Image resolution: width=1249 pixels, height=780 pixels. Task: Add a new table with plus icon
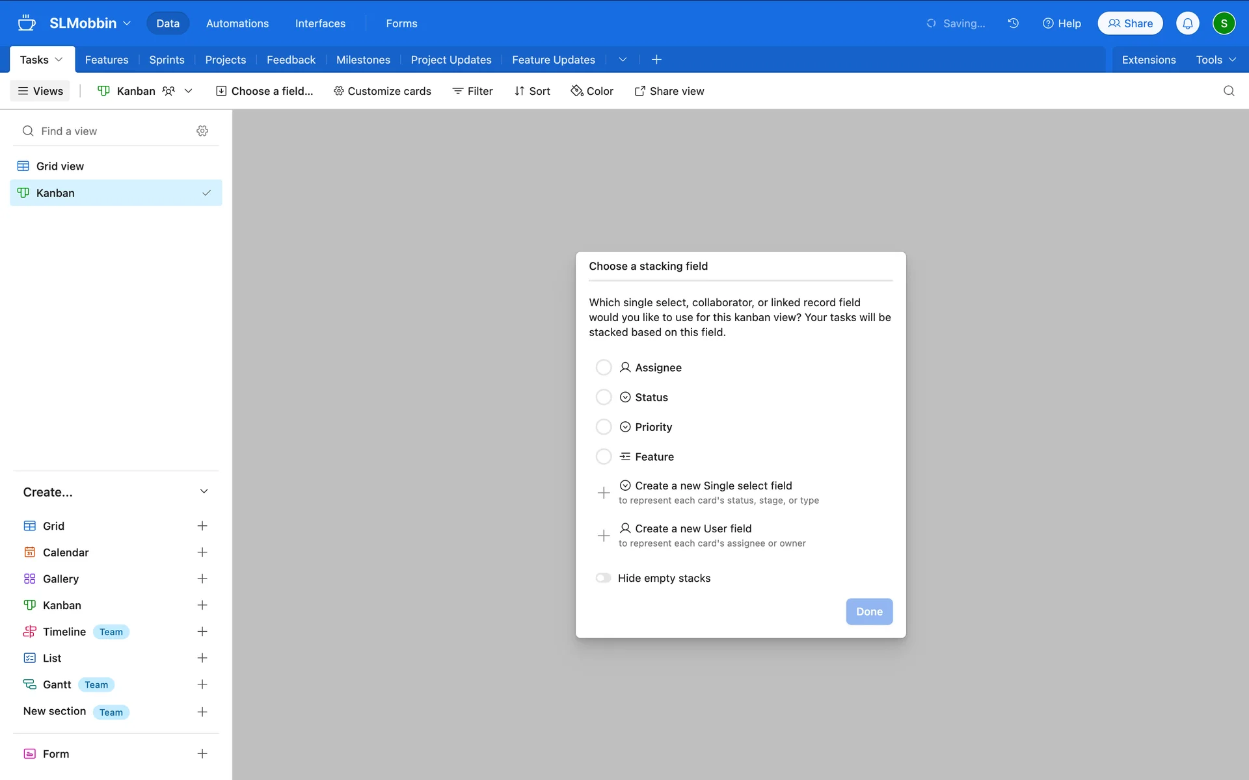point(656,60)
